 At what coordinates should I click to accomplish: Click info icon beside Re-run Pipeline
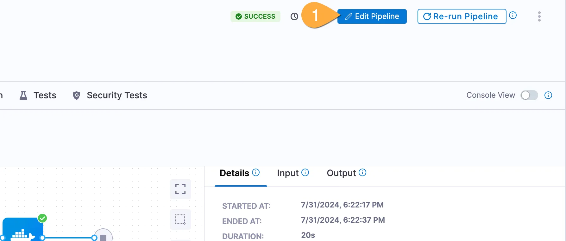click(x=513, y=15)
